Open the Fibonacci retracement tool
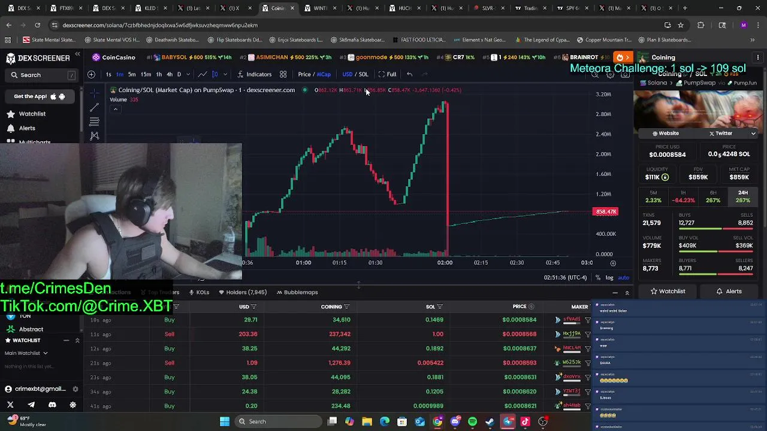The height and width of the screenshot is (431, 767). pos(95,122)
